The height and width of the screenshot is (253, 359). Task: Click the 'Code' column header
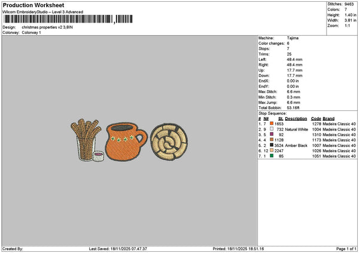[316, 119]
